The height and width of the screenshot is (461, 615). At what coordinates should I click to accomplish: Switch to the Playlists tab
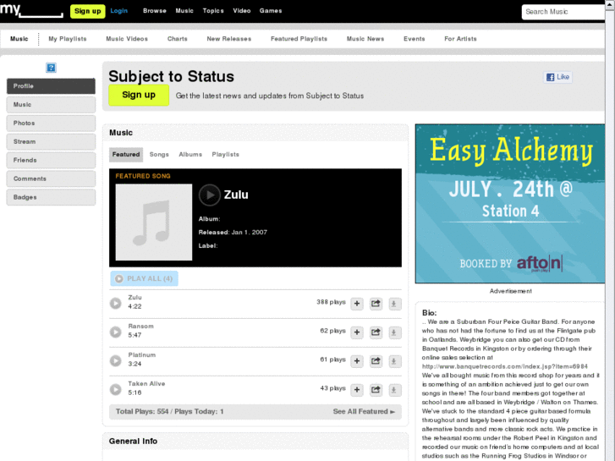(226, 155)
